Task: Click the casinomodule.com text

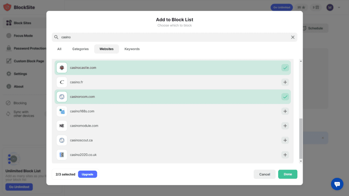Action: pyautogui.click(x=84, y=126)
